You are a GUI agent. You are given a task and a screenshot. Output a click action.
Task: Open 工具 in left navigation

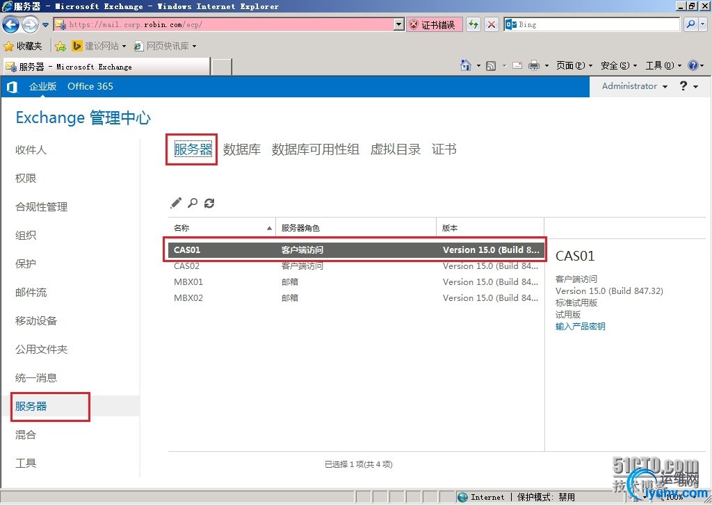(26, 463)
